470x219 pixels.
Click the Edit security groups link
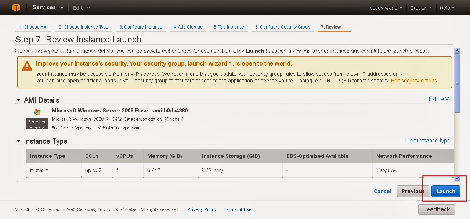(414, 81)
